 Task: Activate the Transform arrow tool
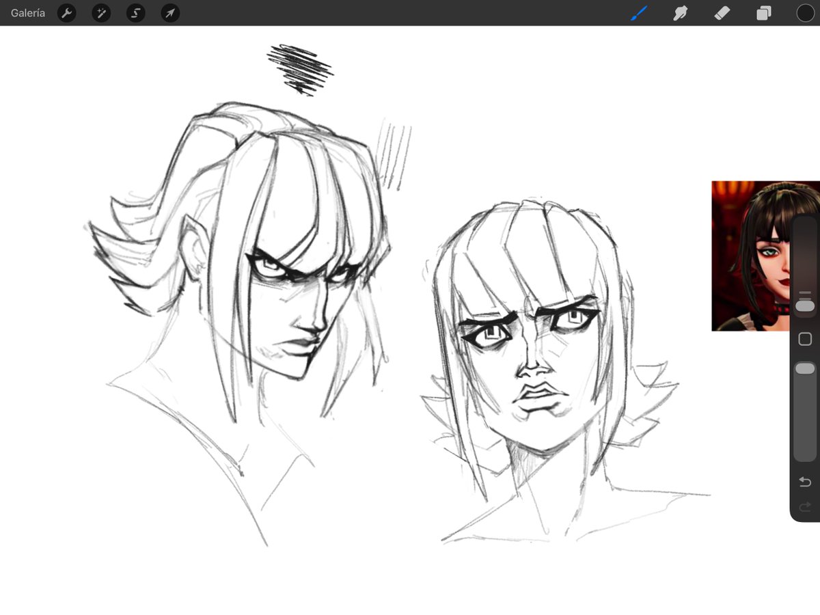click(170, 13)
